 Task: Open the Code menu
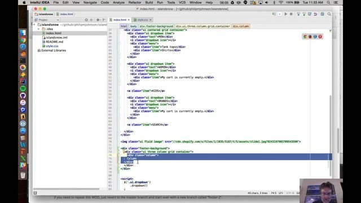(x=105, y=2)
